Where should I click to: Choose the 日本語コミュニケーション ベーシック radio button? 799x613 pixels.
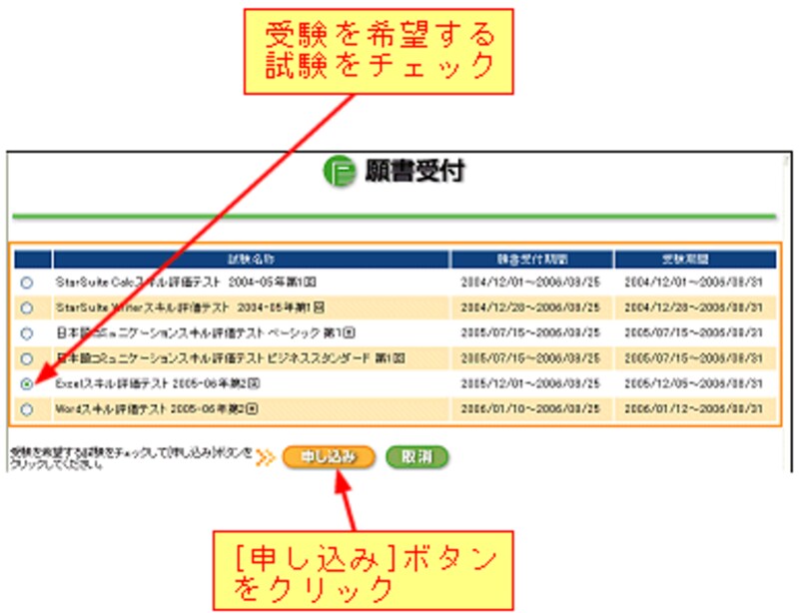(27, 333)
